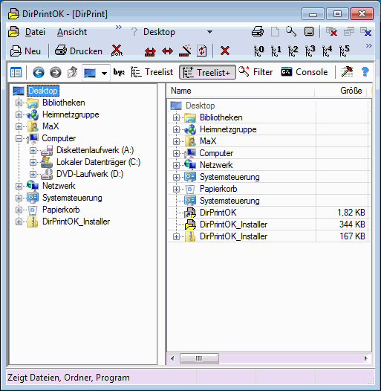Click the printer icon in the menu bar

tap(258, 32)
